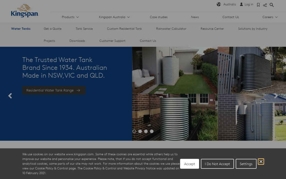Go to previous slide with left arrow
Image resolution: width=286 pixels, height=179 pixels.
10,96
